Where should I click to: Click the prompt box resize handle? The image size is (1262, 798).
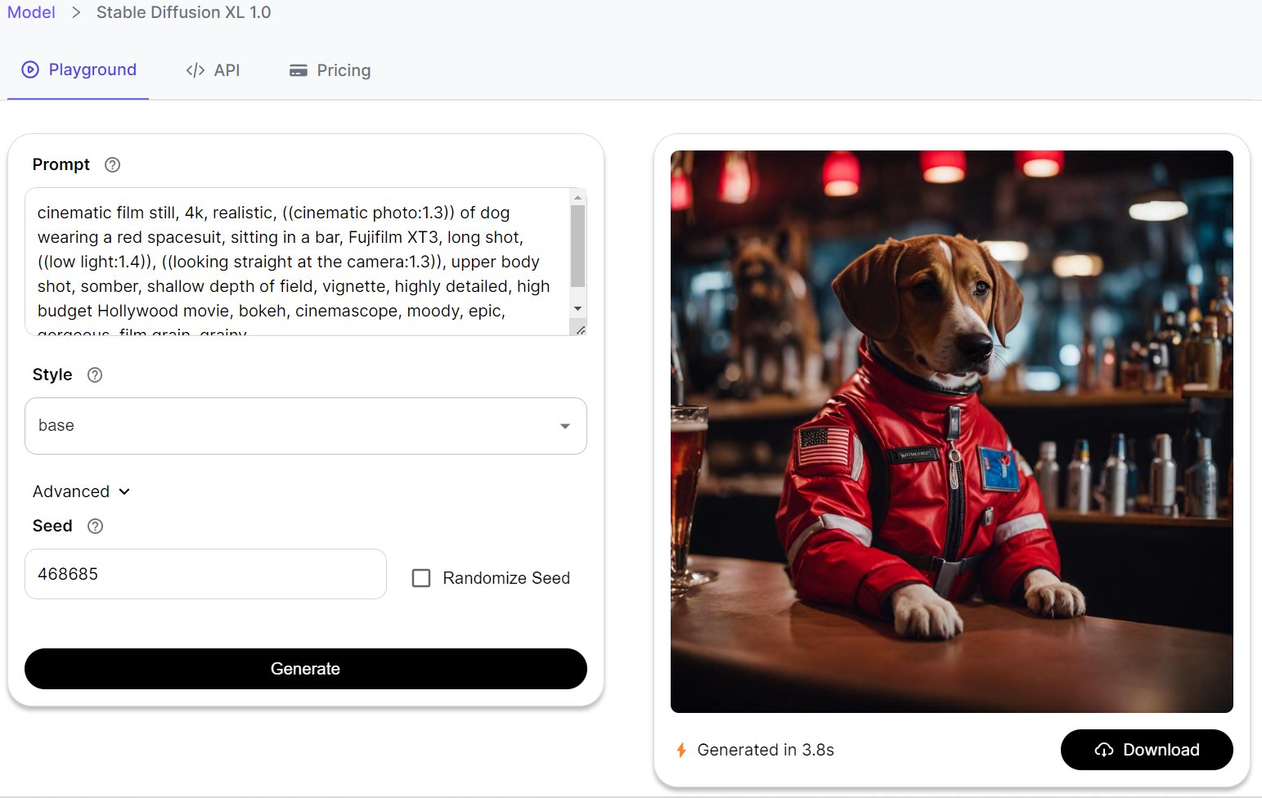(580, 330)
